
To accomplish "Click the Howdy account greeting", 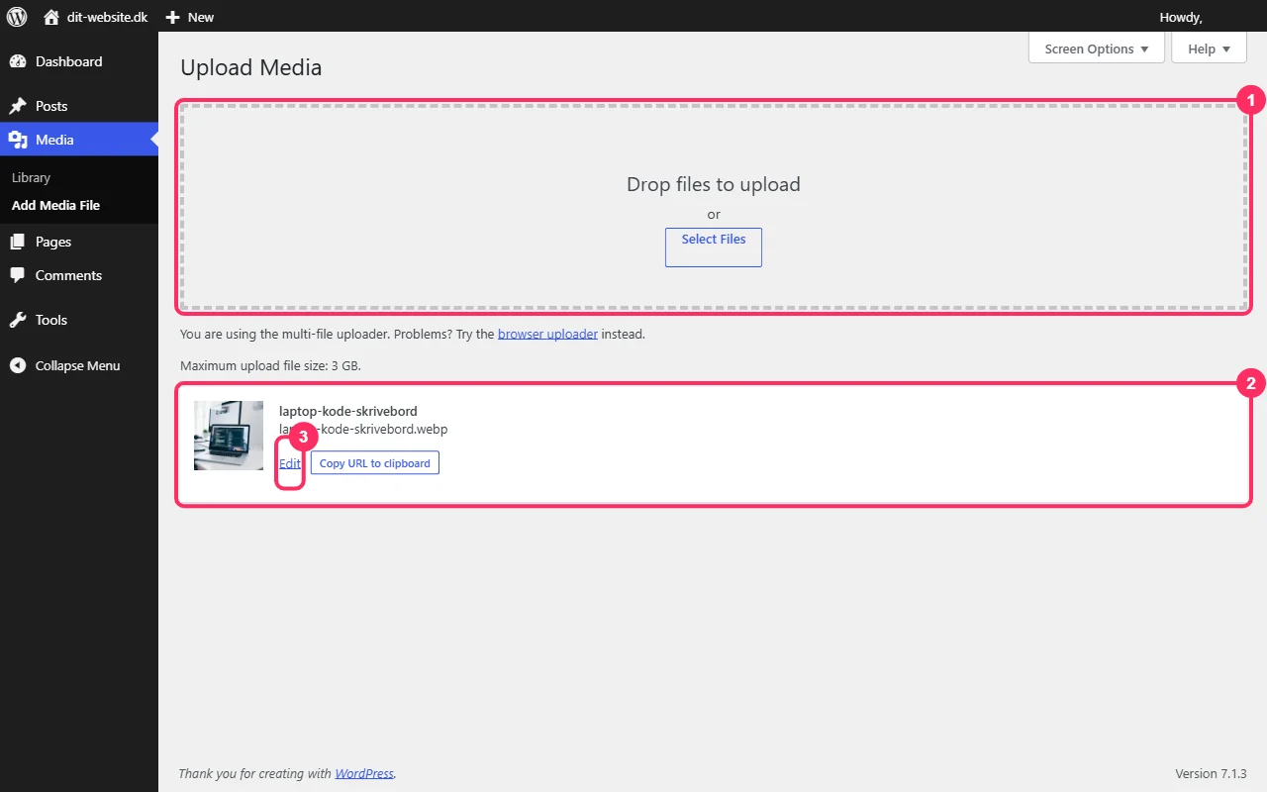I will 1181,17.
